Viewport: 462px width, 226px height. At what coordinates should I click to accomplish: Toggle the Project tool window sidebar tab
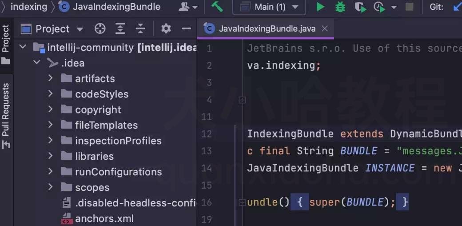(x=6, y=44)
